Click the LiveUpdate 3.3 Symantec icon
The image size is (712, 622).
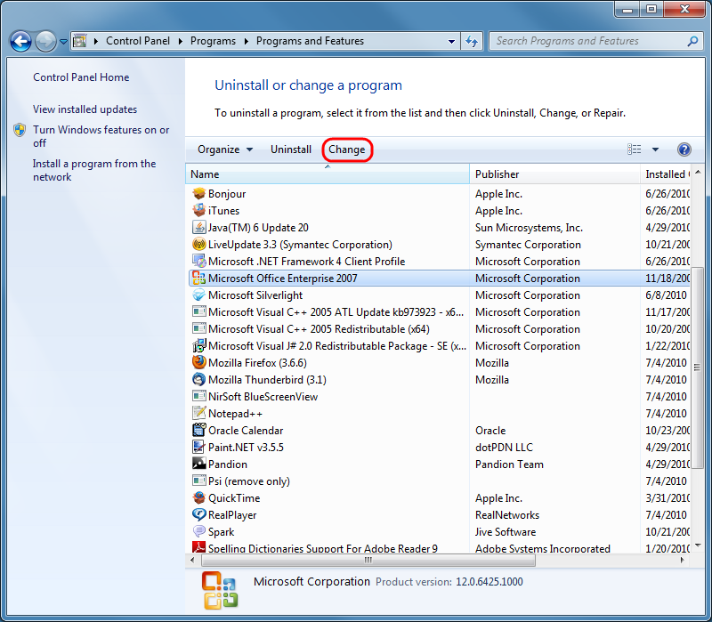[x=198, y=244]
